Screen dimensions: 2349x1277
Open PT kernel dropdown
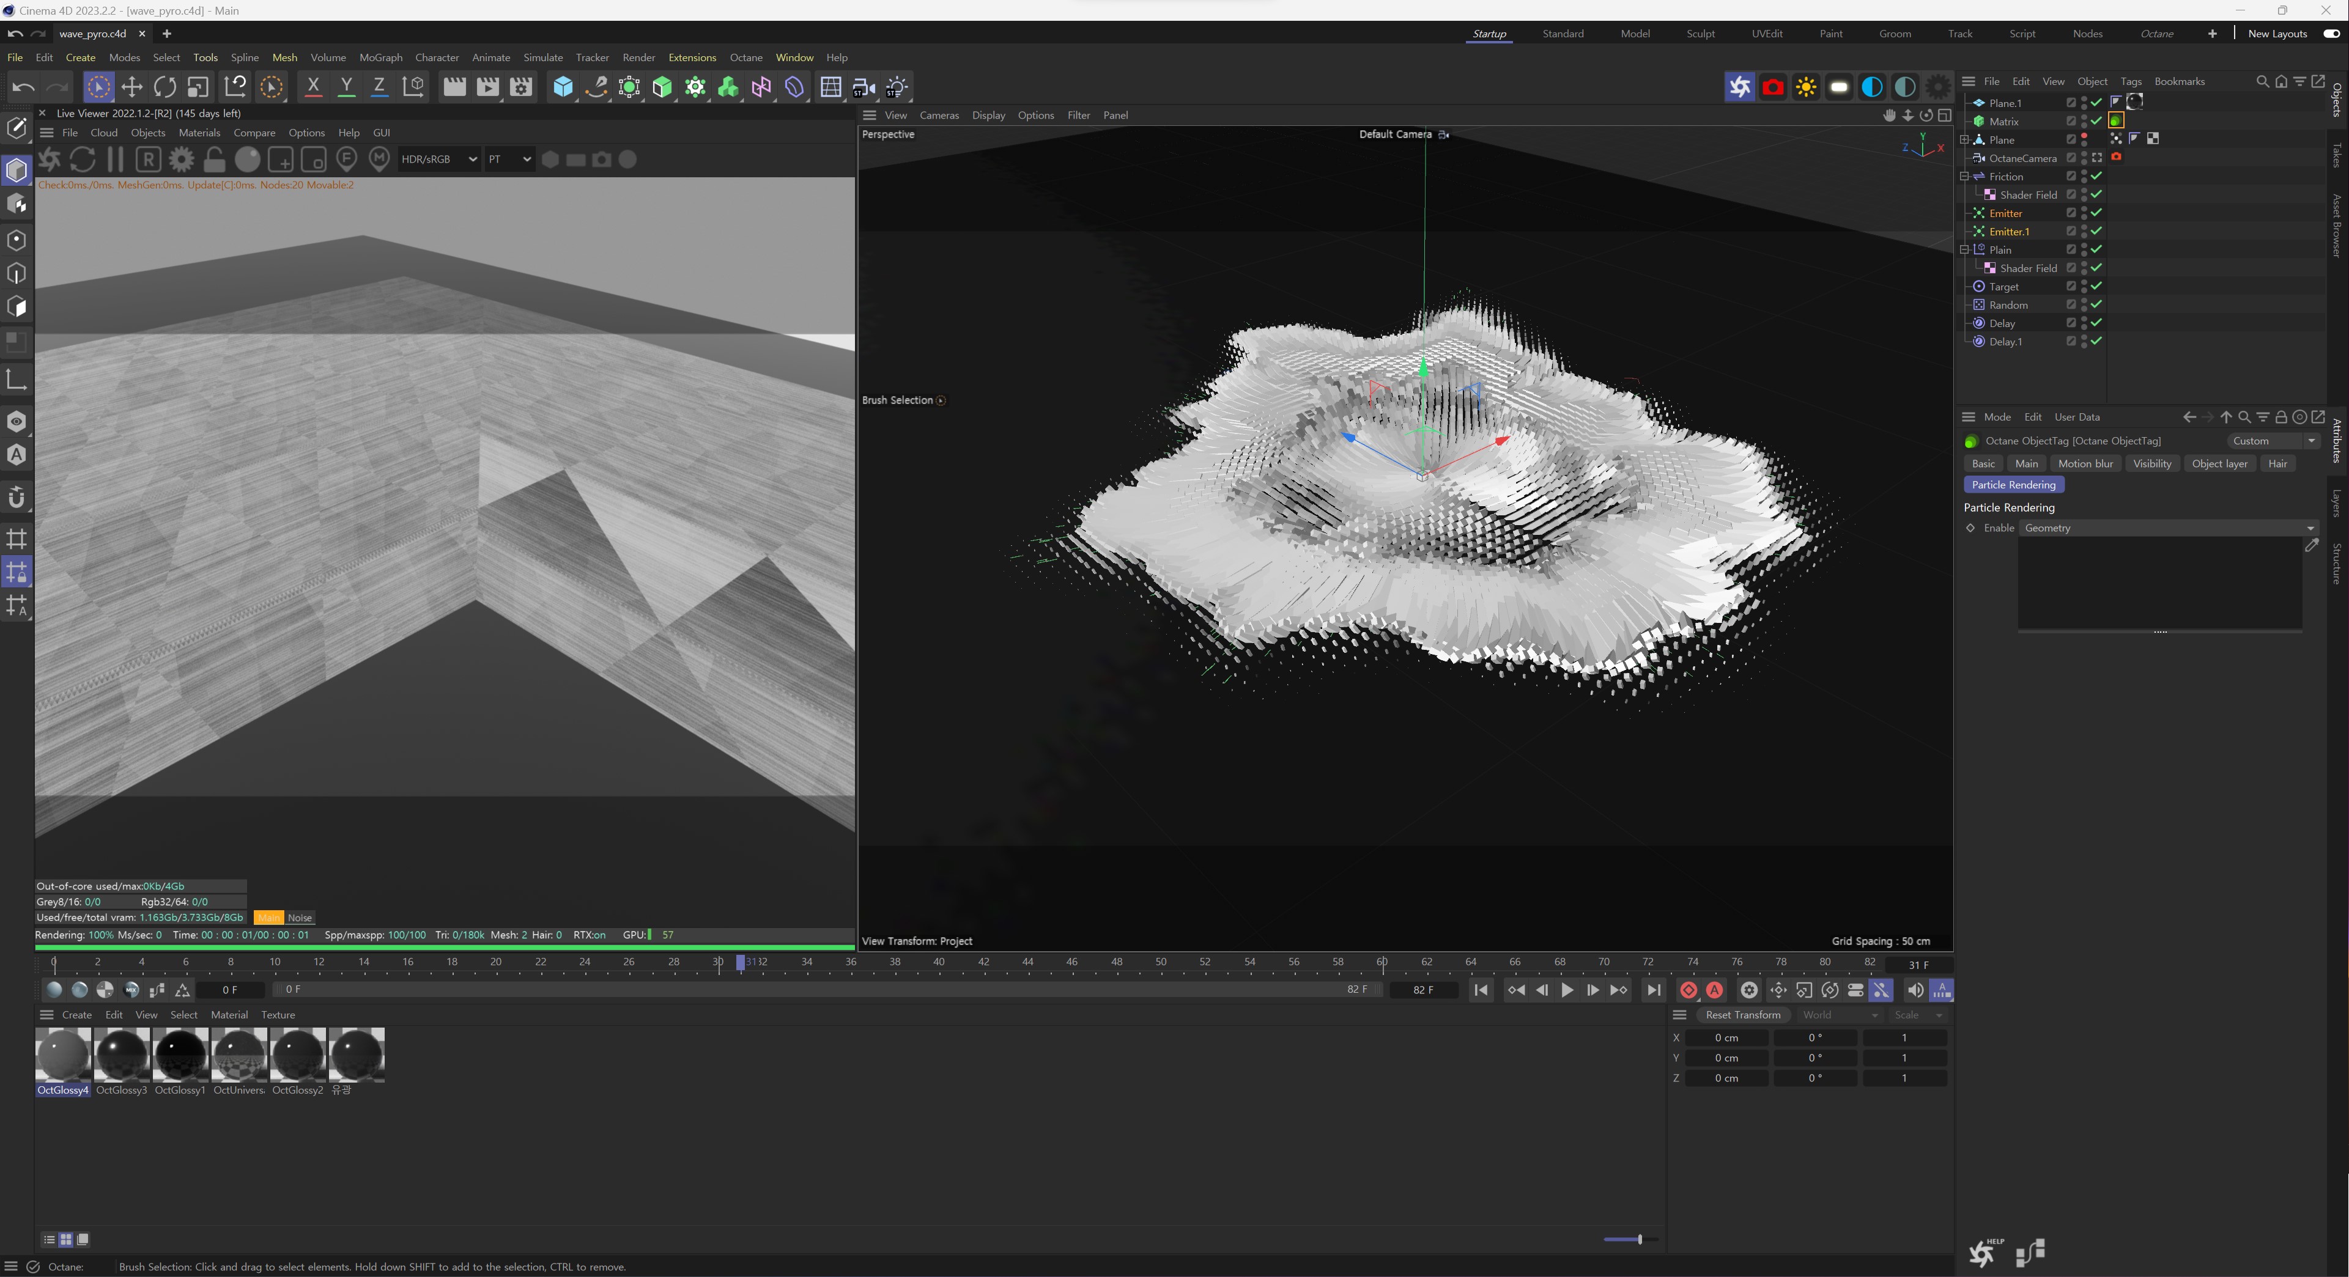tap(509, 158)
